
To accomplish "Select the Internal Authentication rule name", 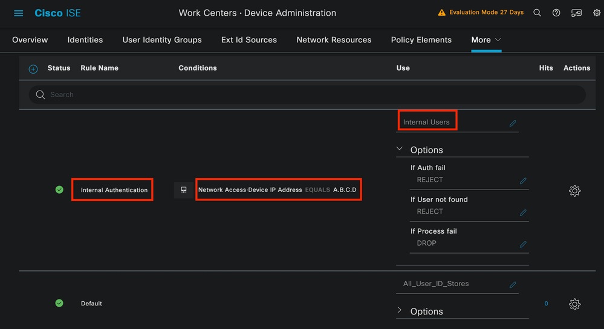I will [x=114, y=190].
